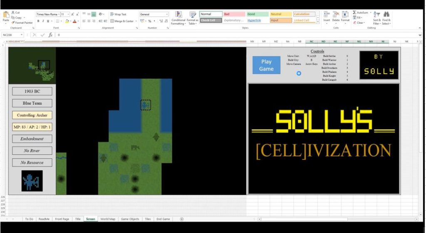Click the Controlling: Archer box
This screenshot has height=233, width=426.
(x=32, y=115)
